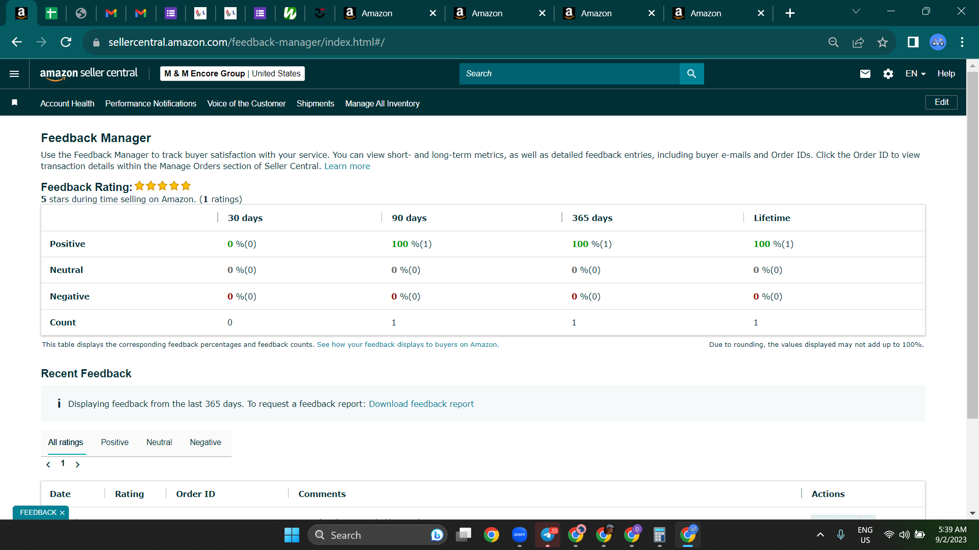Image resolution: width=979 pixels, height=550 pixels.
Task: Open the EN language dropdown
Action: (915, 74)
